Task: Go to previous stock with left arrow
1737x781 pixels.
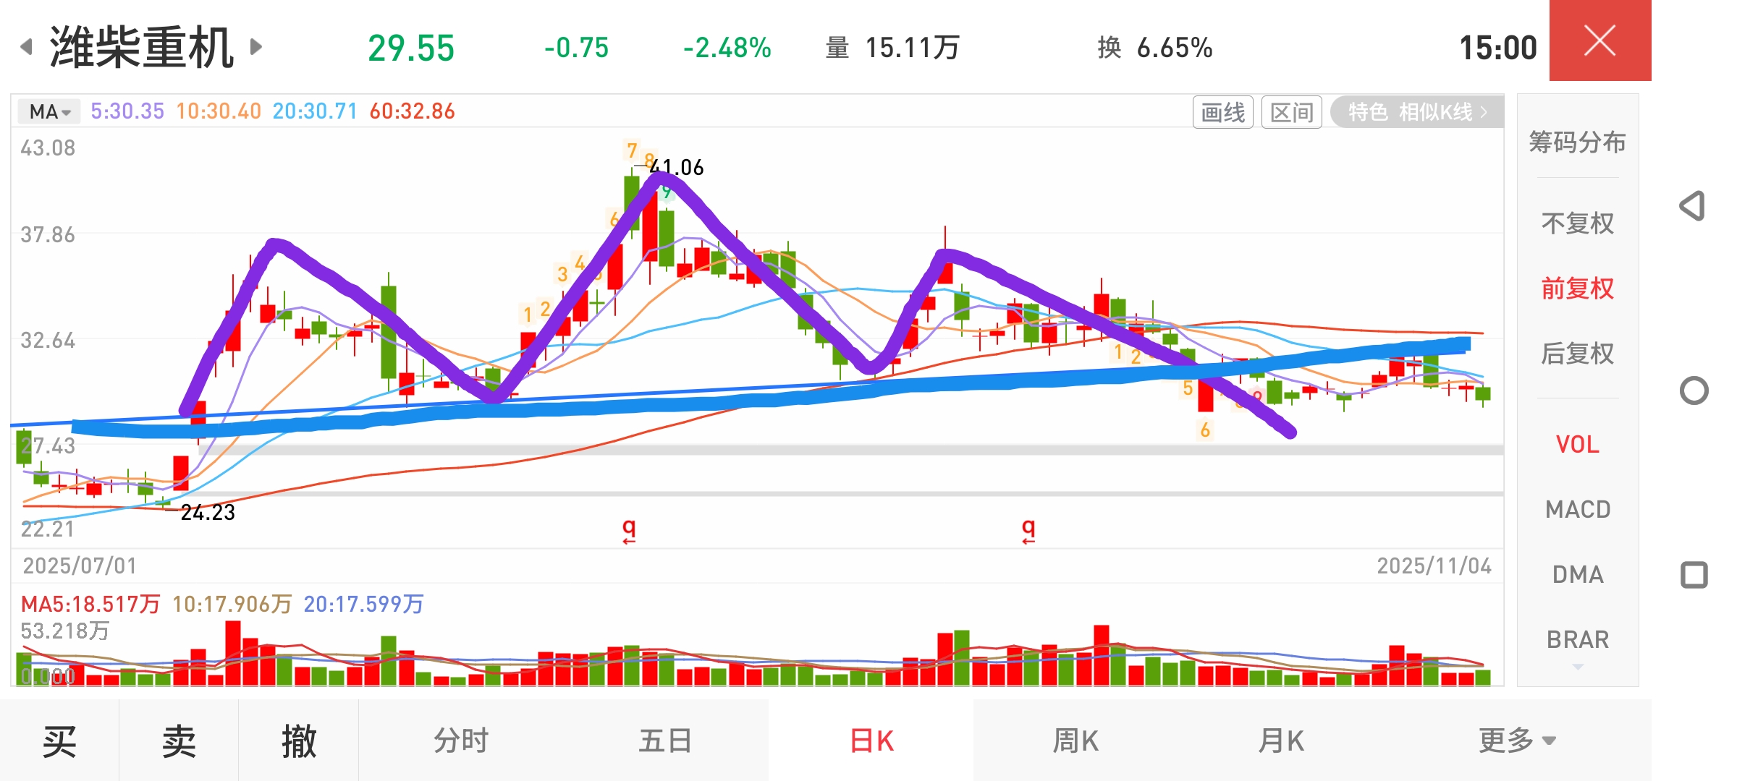Action: (27, 47)
